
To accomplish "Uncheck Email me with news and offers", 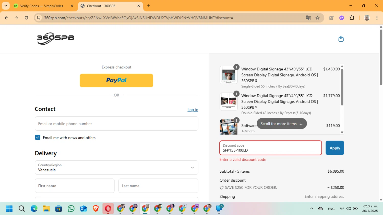I will [38, 137].
